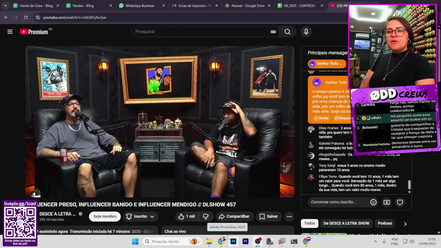
Task: Open the Chrome tab search dropdown arrow
Action: click(5, 6)
